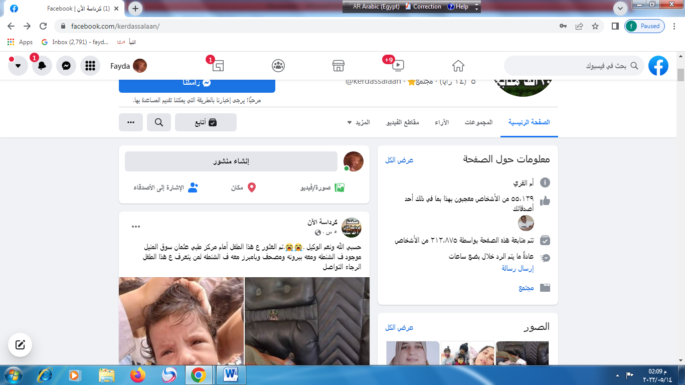685x385 pixels.
Task: Click Correction in language bar
Action: [x=423, y=7]
